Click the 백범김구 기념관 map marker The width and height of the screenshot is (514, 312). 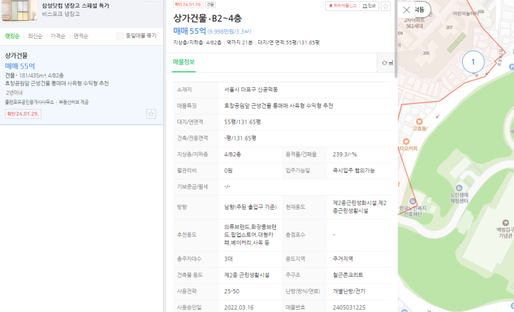coord(506,223)
